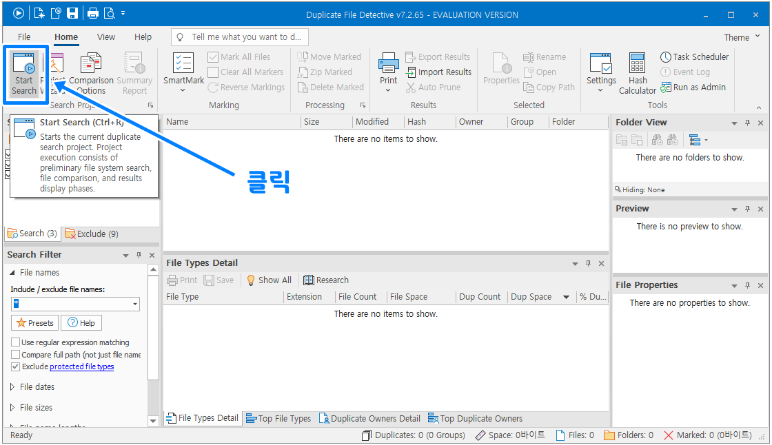Switch to Top Duplicate Owners tab
The image size is (772, 445).
pyautogui.click(x=475, y=418)
